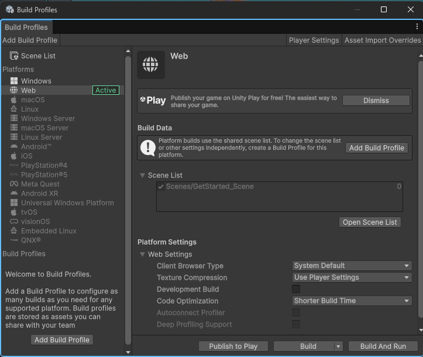This screenshot has width=423, height=357.
Task: Click the Build Data heading
Action: click(x=154, y=128)
